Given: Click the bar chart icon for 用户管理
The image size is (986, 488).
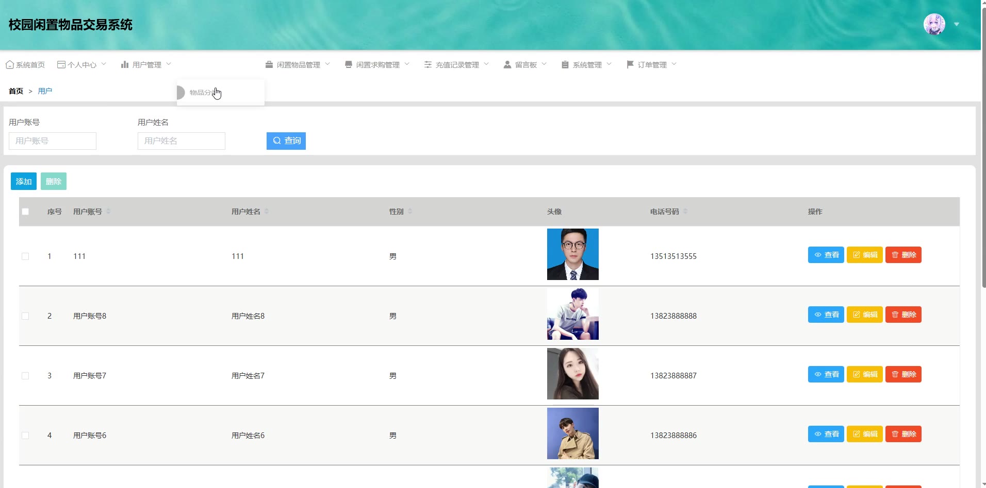Looking at the screenshot, I should (x=125, y=65).
